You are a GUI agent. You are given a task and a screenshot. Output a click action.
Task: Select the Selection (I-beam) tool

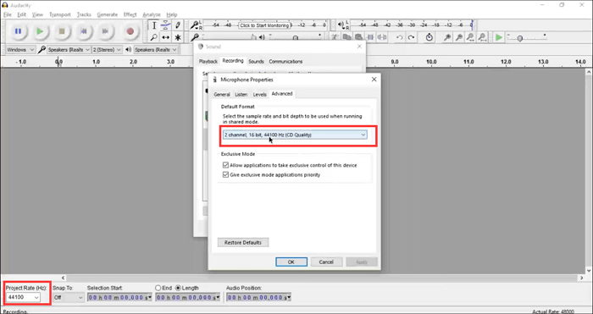(154, 25)
